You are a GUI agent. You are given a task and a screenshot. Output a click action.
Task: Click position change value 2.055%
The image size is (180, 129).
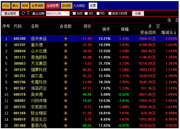click(171, 39)
